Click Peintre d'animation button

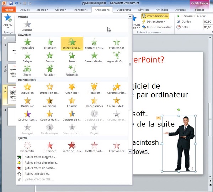[x=157, y=27]
